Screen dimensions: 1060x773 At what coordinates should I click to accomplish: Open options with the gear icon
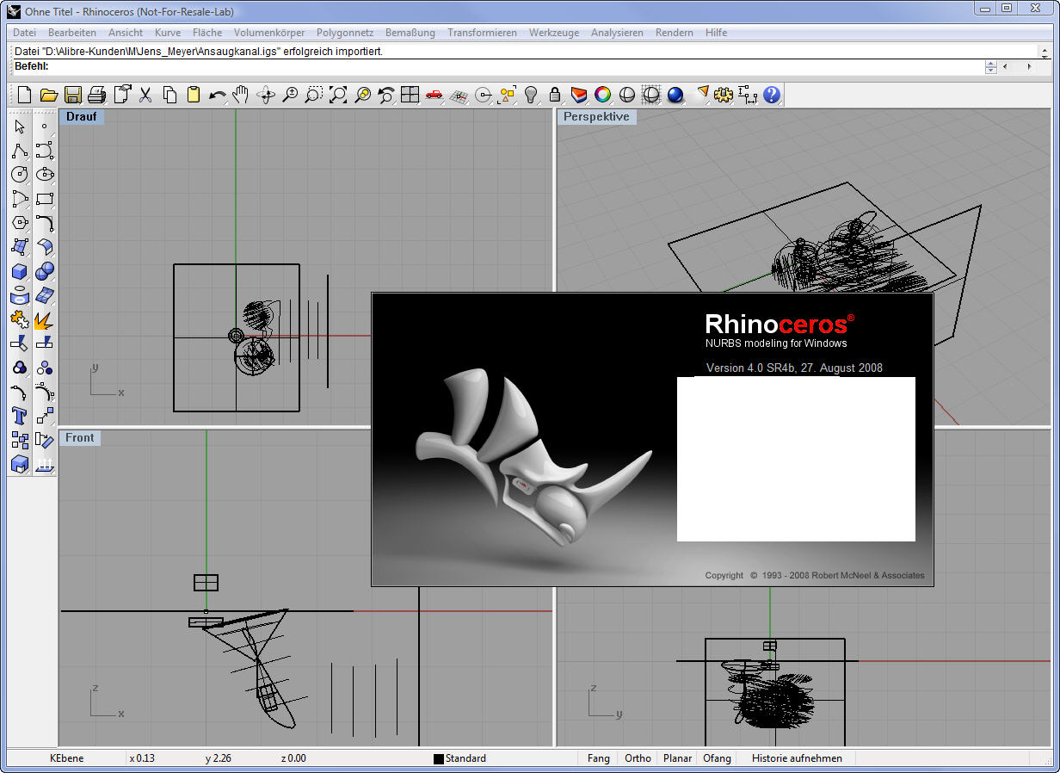(x=724, y=95)
